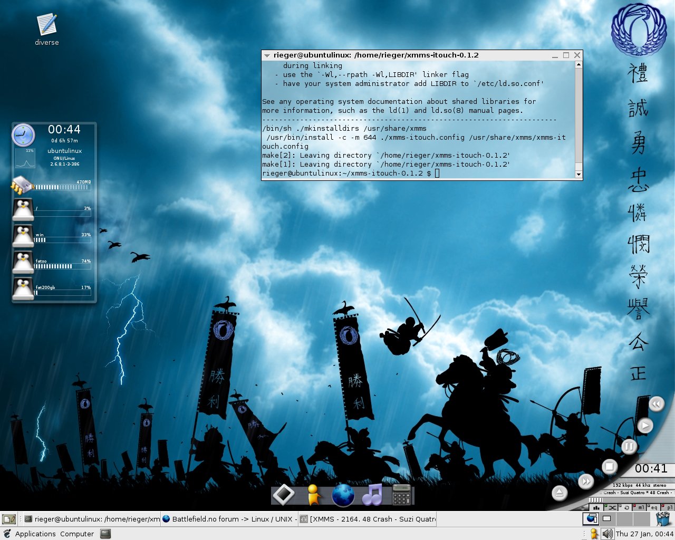Click the RAM memory chip icon

click(x=22, y=186)
